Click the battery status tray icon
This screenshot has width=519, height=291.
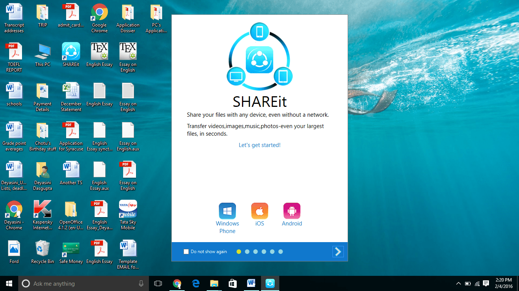468,283
